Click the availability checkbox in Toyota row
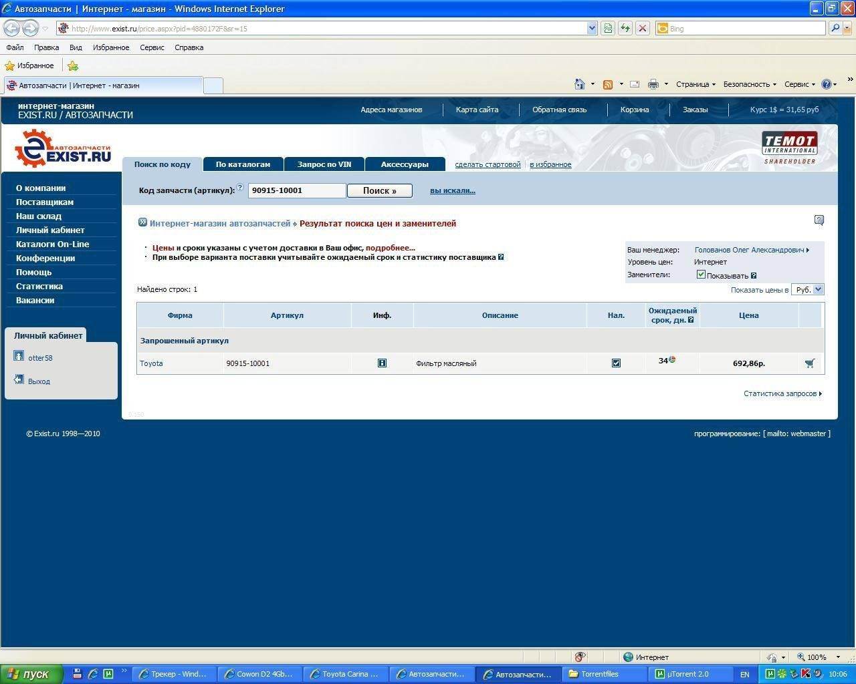Viewport: 856px width, 684px height. point(616,363)
